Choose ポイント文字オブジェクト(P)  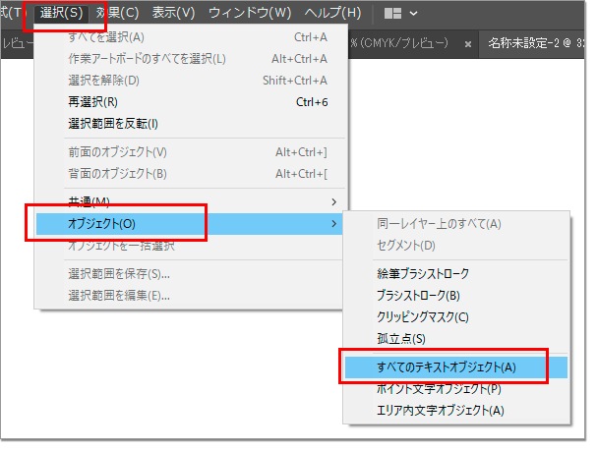coord(438,388)
